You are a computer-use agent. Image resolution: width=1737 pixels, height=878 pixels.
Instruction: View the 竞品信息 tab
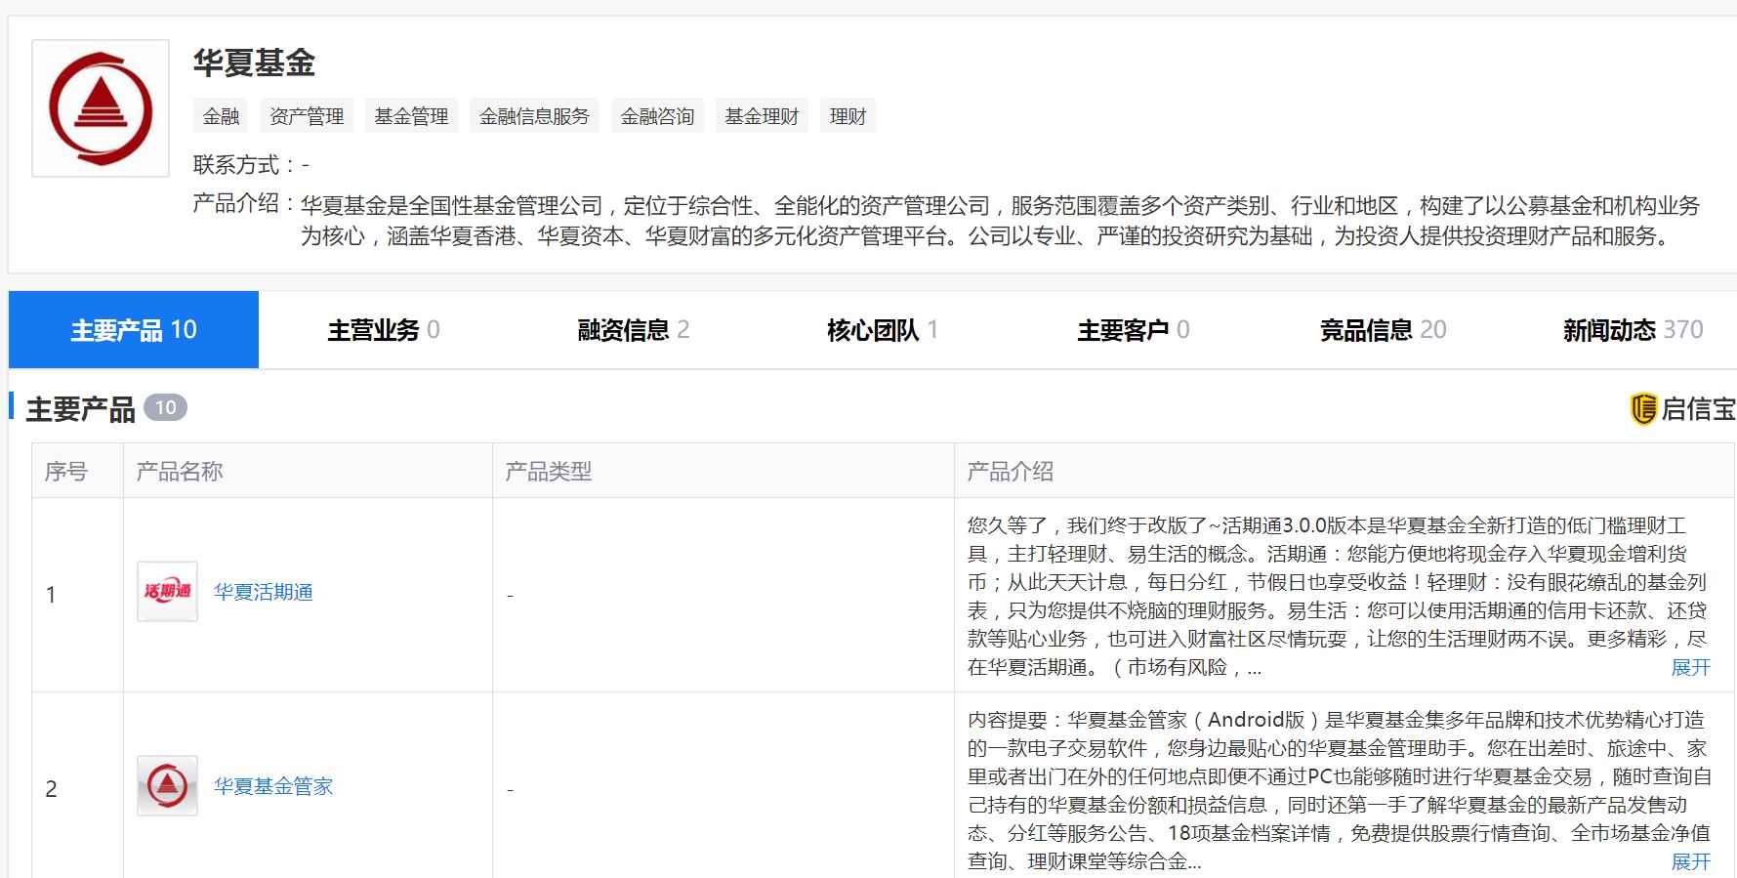pyautogui.click(x=1383, y=330)
